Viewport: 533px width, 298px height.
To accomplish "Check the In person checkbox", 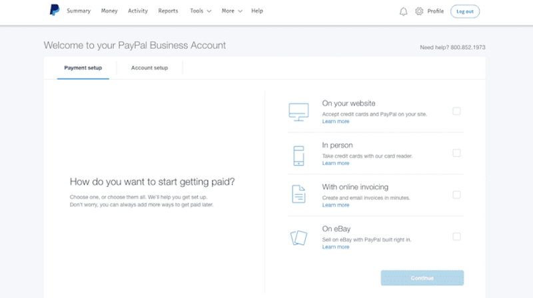I will pyautogui.click(x=456, y=153).
